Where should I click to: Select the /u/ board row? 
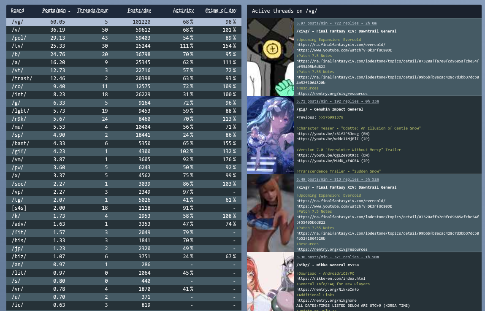pos(124,297)
